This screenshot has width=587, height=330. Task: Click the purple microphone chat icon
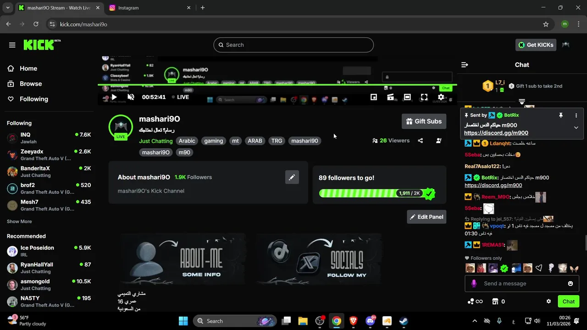click(x=474, y=284)
